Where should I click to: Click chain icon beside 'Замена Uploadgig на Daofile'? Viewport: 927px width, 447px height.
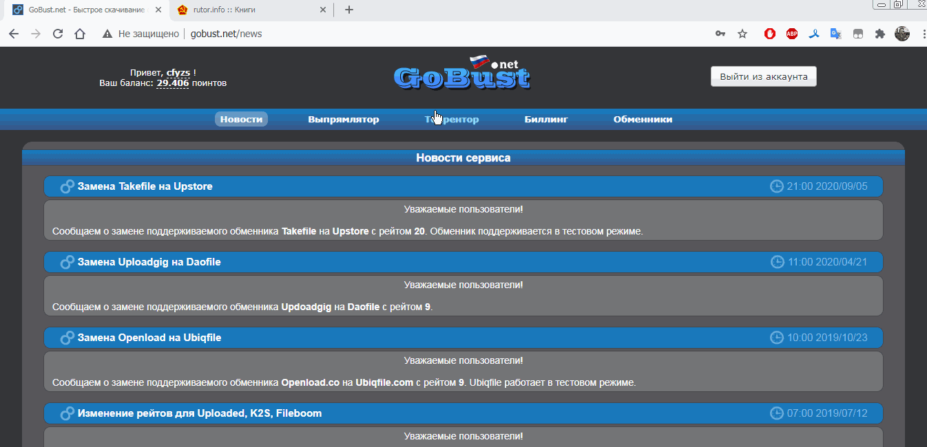pos(67,262)
